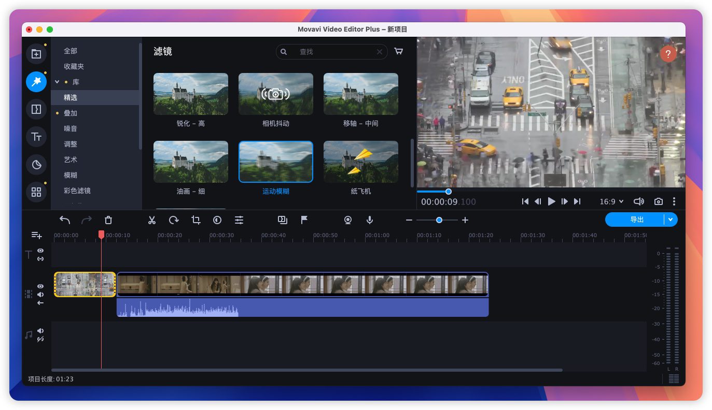The width and height of the screenshot is (712, 410).
Task: Open the color adjustment tool icon
Action: pos(217,220)
